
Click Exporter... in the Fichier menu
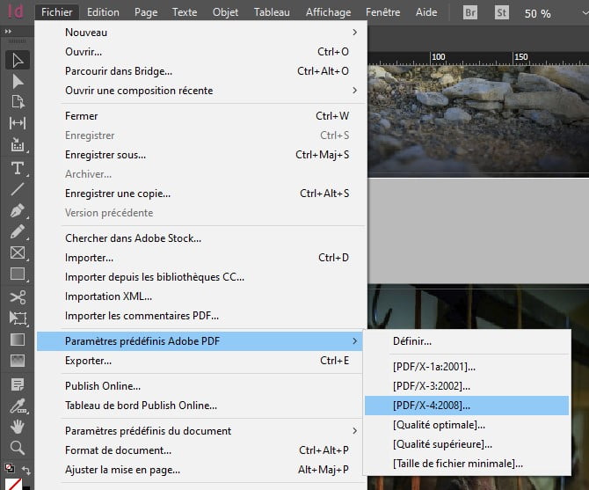click(x=88, y=361)
